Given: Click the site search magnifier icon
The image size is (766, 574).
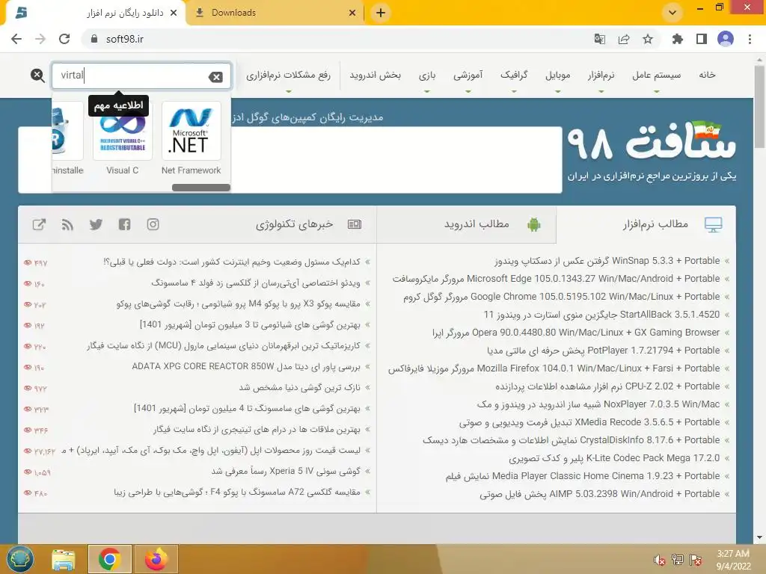Looking at the screenshot, I should [x=37, y=75].
